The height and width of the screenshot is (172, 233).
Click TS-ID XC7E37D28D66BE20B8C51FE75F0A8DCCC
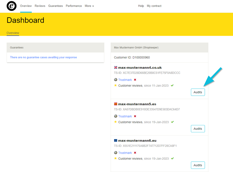[147, 73]
